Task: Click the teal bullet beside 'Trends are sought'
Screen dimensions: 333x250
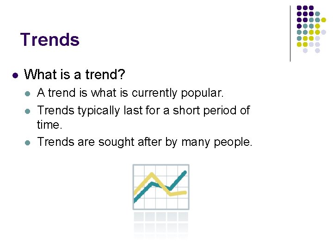Action: click(x=27, y=143)
